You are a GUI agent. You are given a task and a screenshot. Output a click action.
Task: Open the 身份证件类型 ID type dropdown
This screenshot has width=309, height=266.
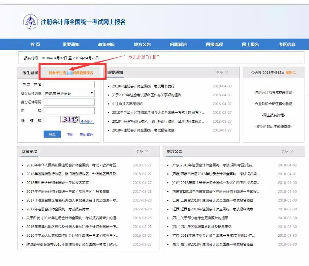pyautogui.click(x=91, y=93)
